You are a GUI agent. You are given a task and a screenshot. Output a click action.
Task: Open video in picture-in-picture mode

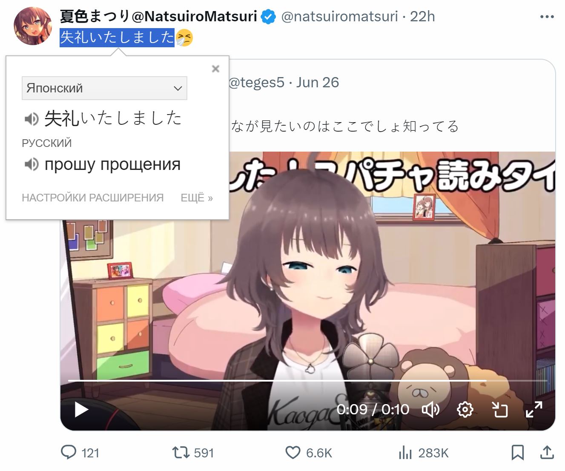(500, 410)
